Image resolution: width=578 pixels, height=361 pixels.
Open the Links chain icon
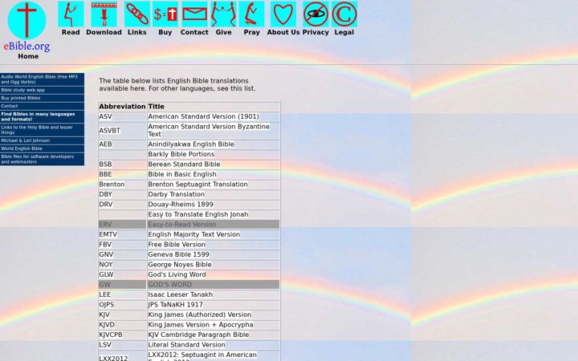click(x=137, y=14)
